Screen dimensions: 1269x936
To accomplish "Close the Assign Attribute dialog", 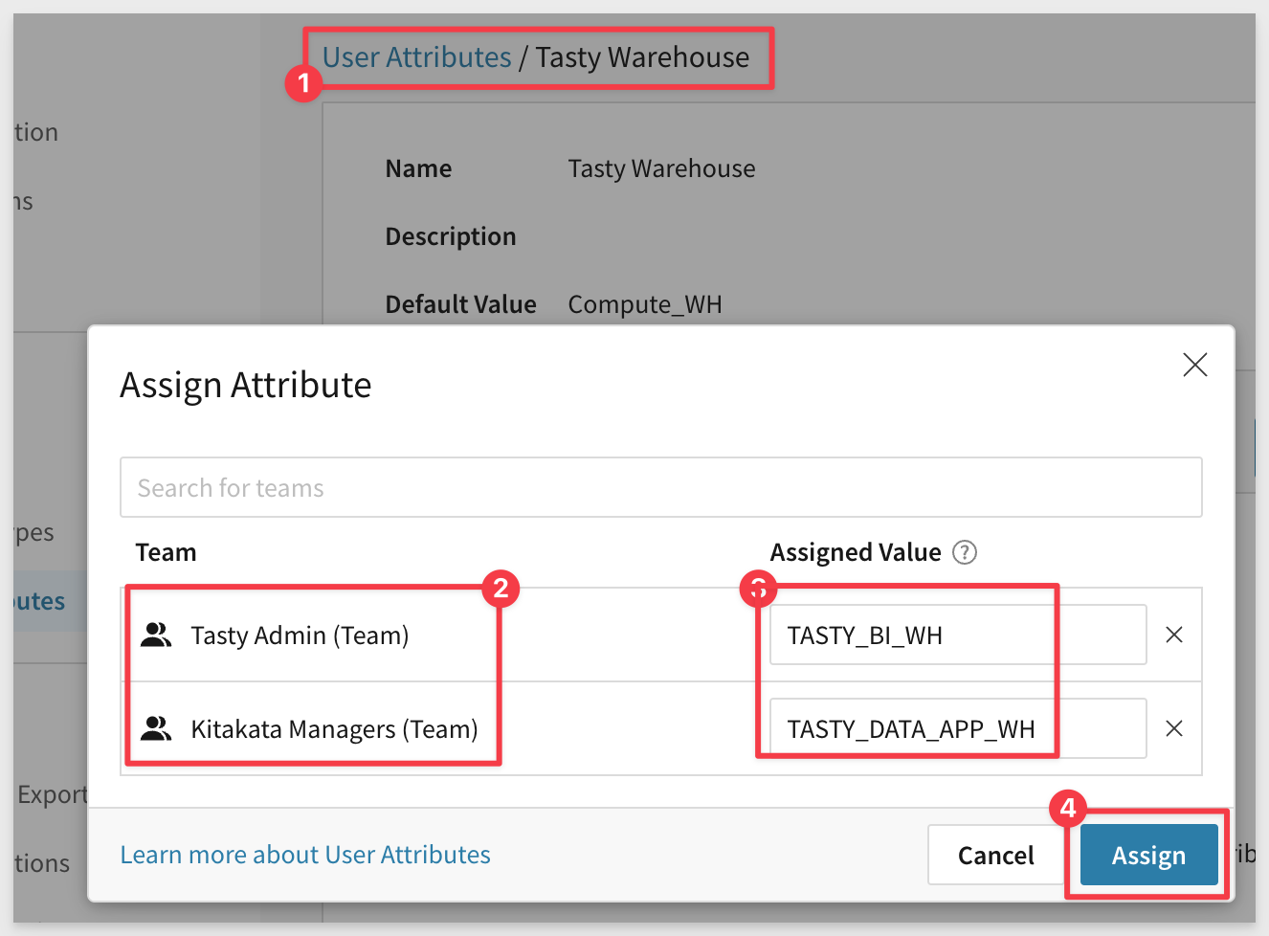I will (x=1194, y=365).
